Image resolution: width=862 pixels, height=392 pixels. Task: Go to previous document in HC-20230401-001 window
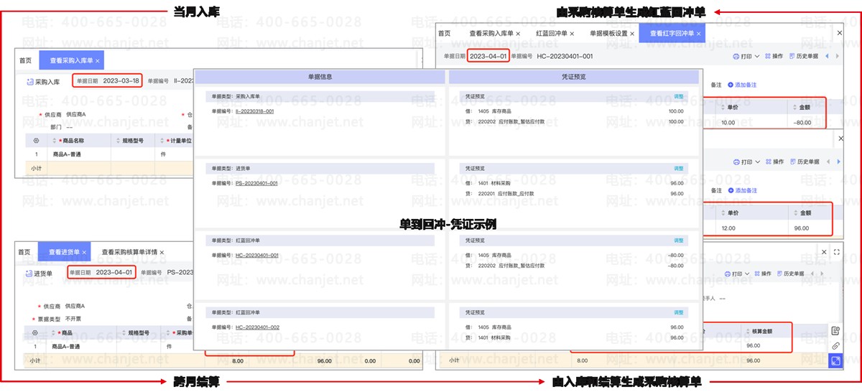pos(827,56)
